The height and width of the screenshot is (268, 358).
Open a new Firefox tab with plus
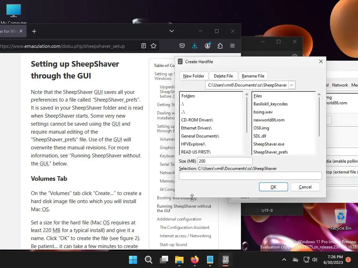coord(34,31)
